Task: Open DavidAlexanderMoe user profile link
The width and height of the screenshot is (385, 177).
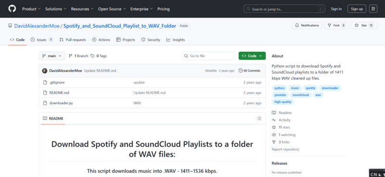Action: click(37, 26)
